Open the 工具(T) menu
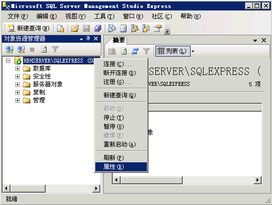This screenshot has width=272, height=205. pos(104,16)
